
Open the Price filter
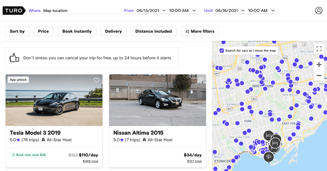coord(43,31)
